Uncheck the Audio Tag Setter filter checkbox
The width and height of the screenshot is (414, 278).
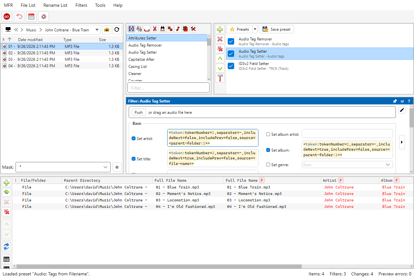(231, 54)
